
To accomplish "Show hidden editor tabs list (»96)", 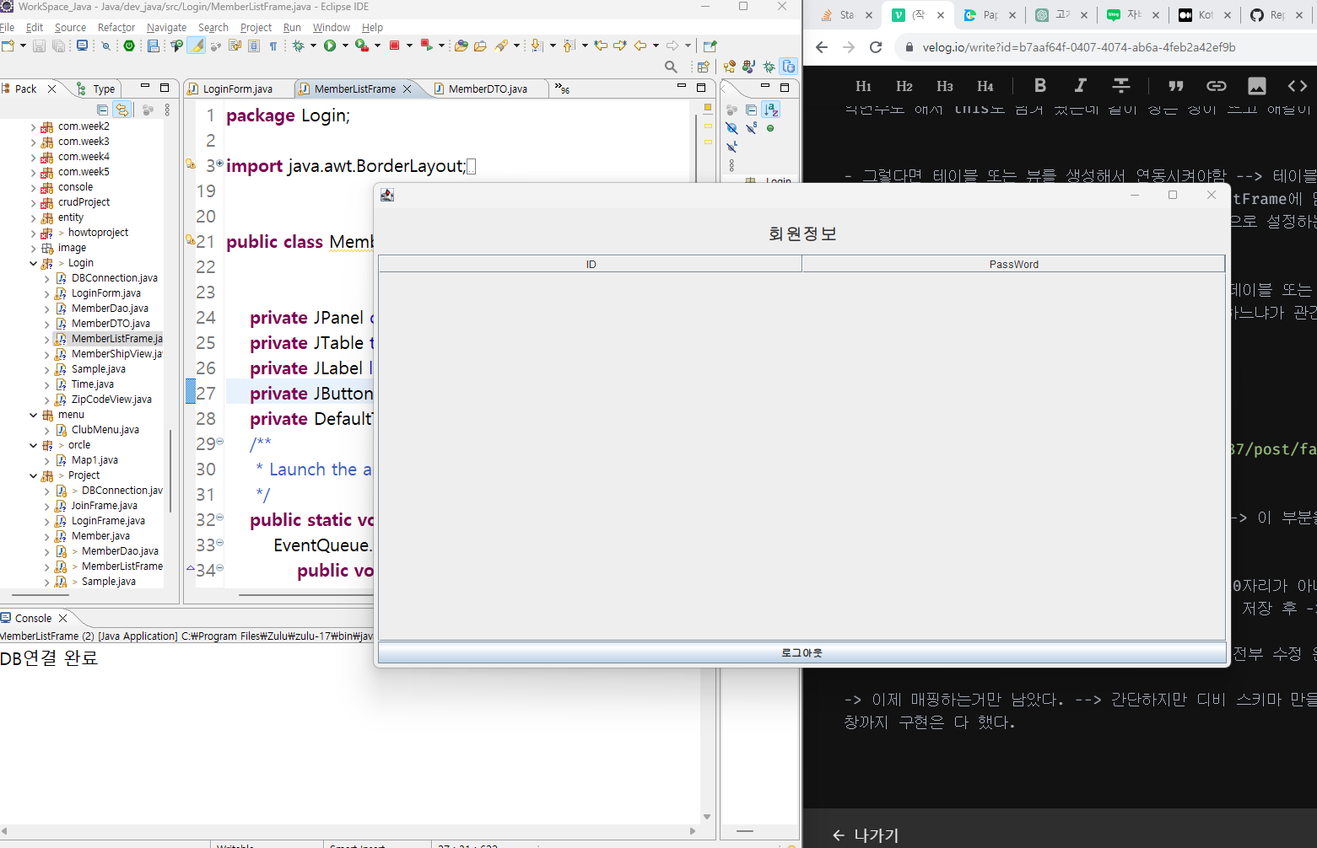I will coord(562,89).
